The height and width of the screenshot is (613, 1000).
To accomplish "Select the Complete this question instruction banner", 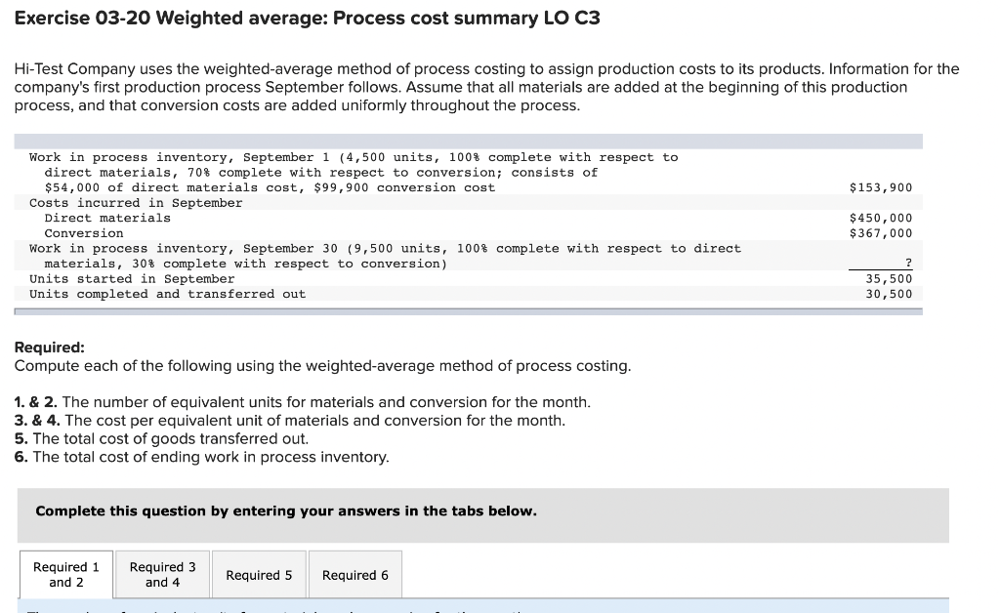I will 285,511.
